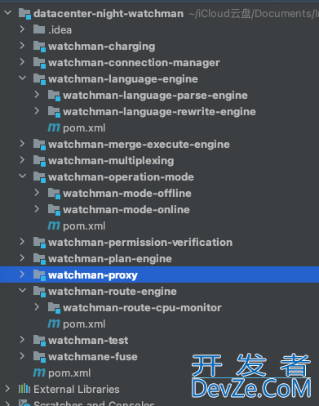
Task: Select the watchman-merge-execute-engine module
Action: coord(139,145)
